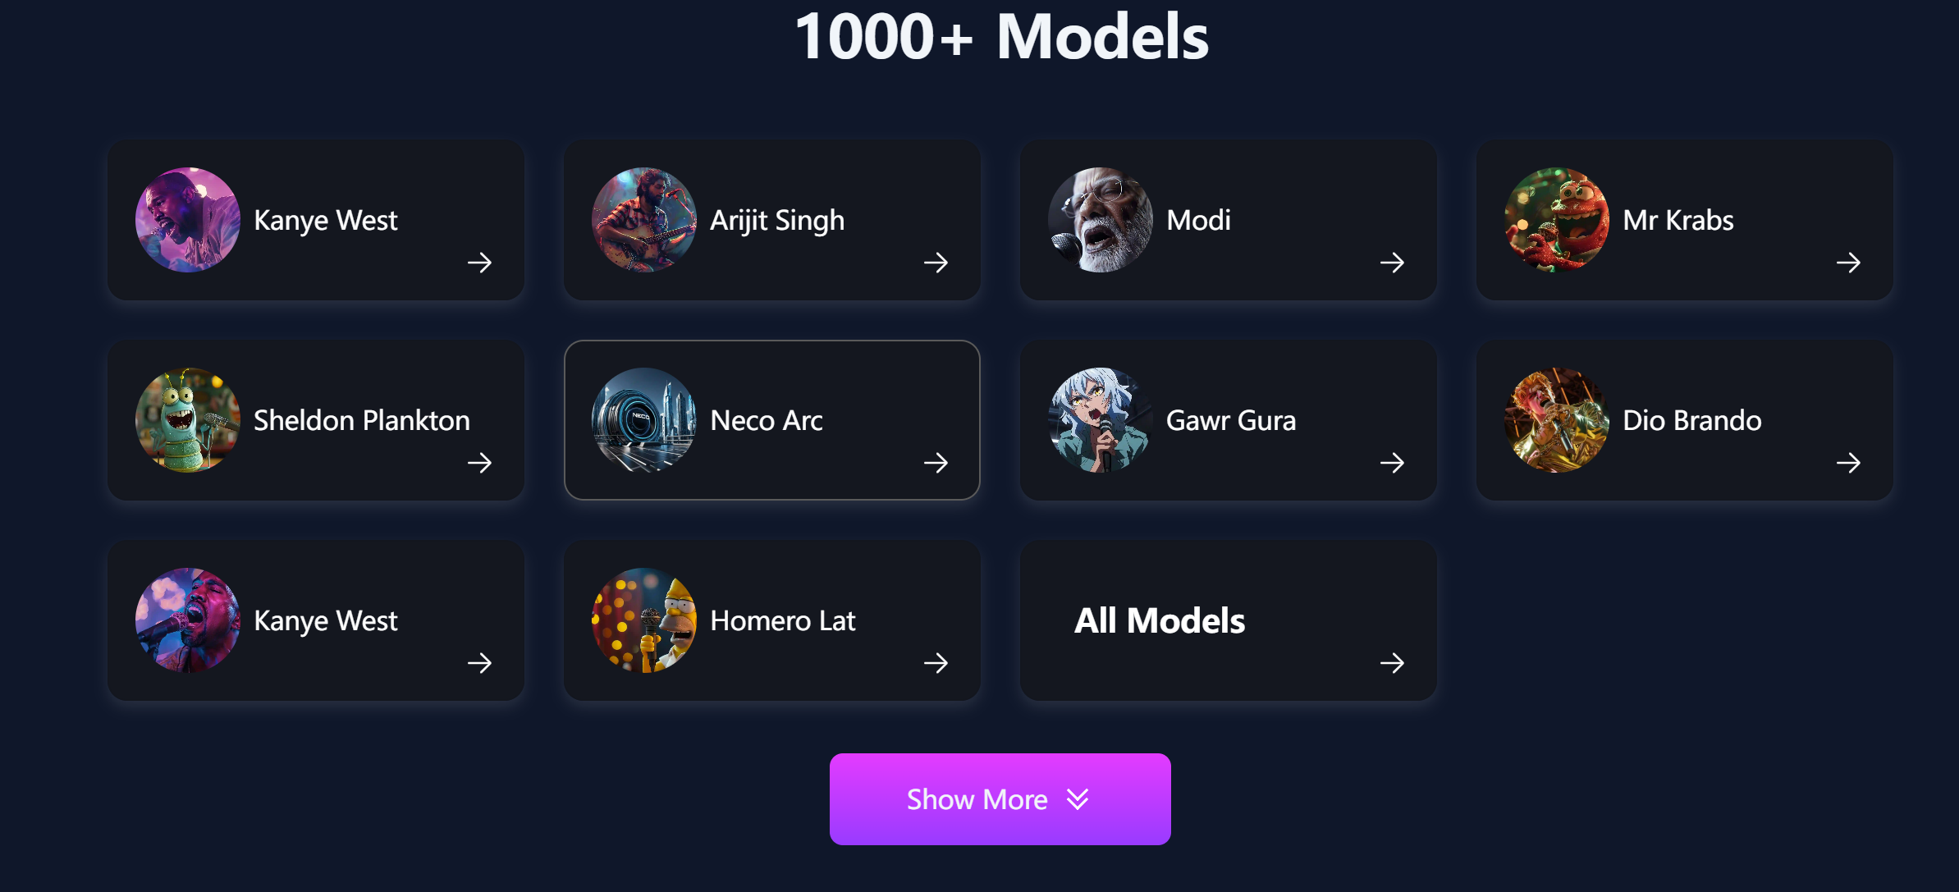This screenshot has height=892, width=1959.
Task: Click the arrow on Dio Brando card
Action: pos(1848,463)
